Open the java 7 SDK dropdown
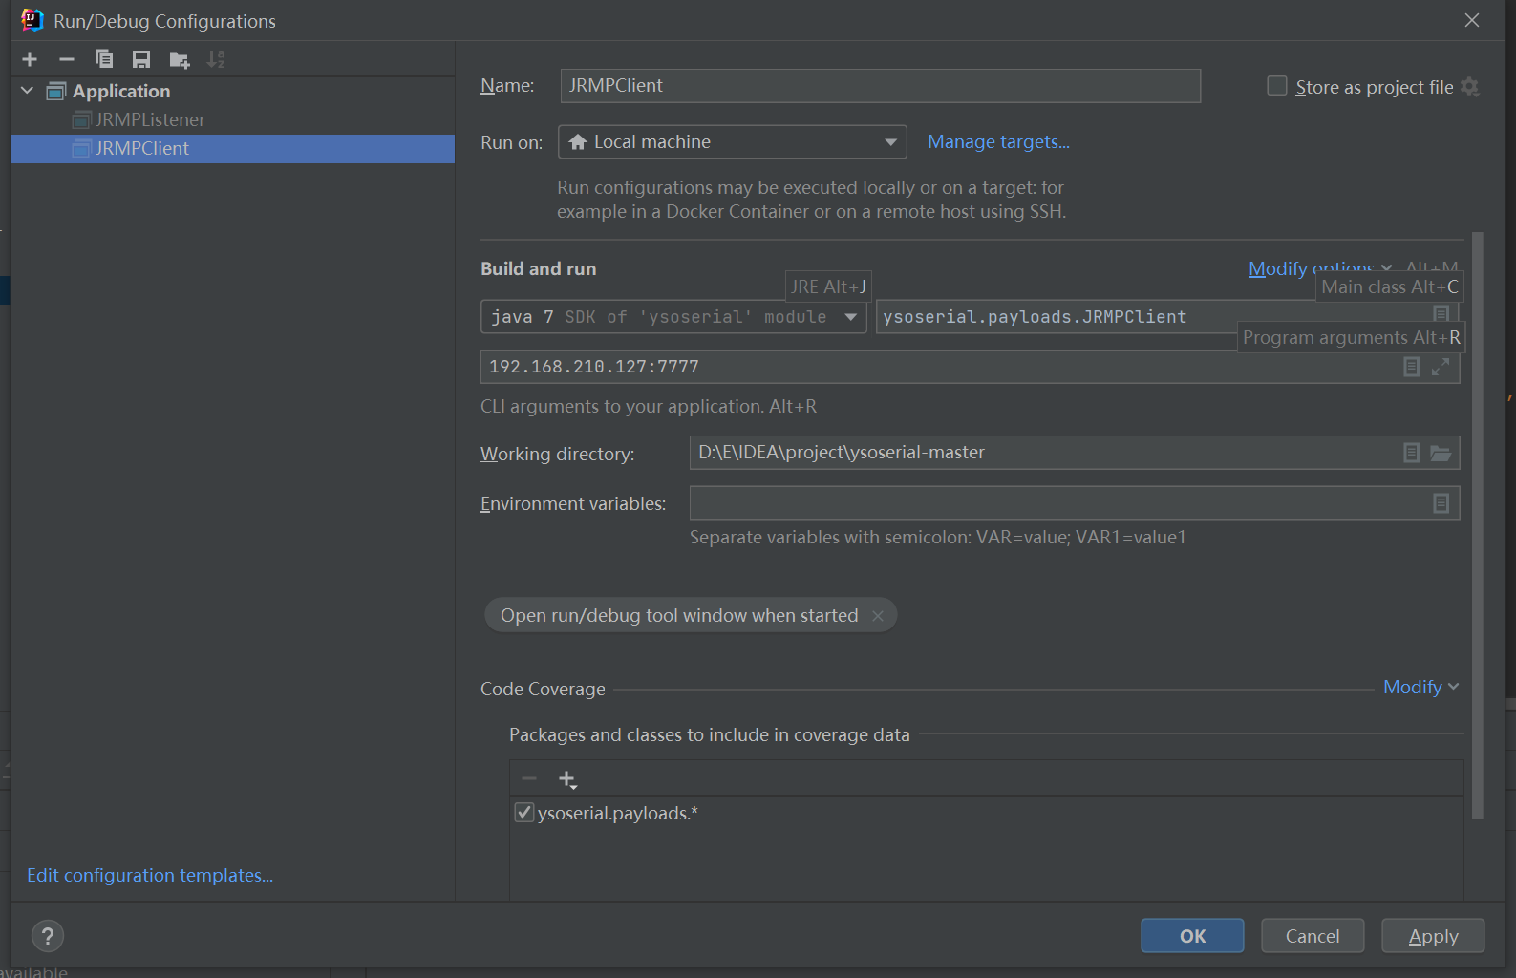Viewport: 1516px width, 978px height. click(673, 317)
